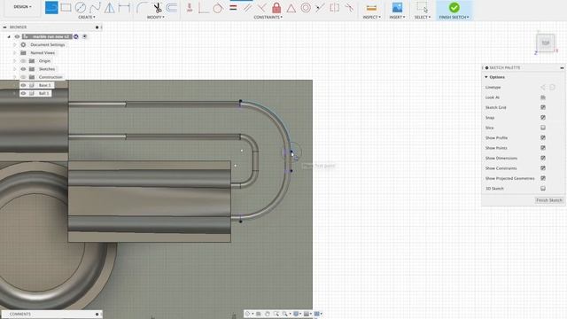The height and width of the screenshot is (319, 567).
Task: Open the INSPECT dropdown menu
Action: click(x=371, y=17)
